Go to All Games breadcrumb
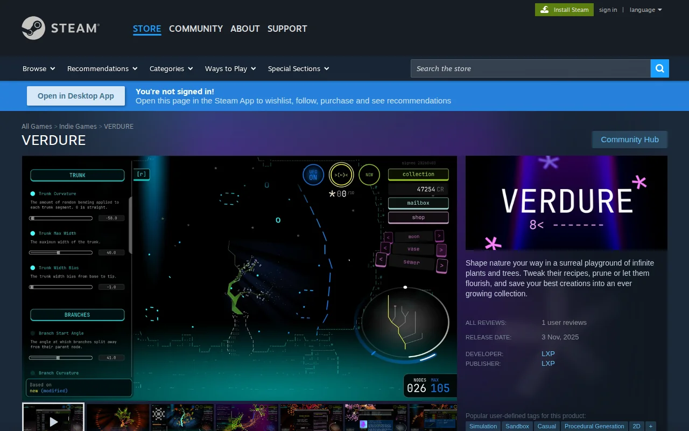689x431 pixels. pos(37,127)
